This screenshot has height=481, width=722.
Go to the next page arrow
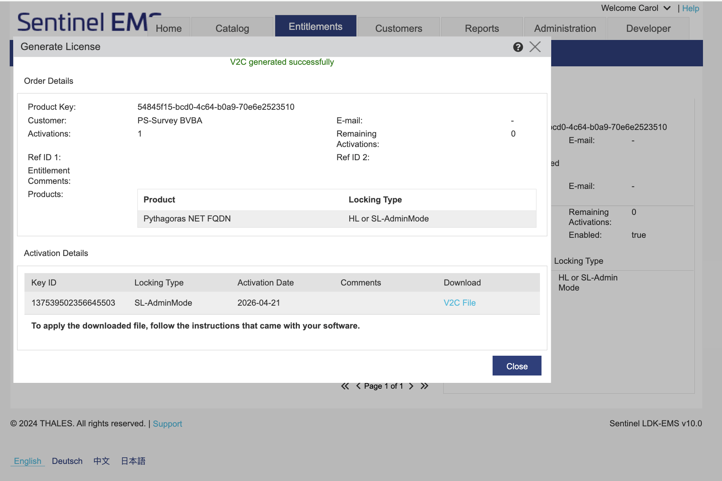411,386
